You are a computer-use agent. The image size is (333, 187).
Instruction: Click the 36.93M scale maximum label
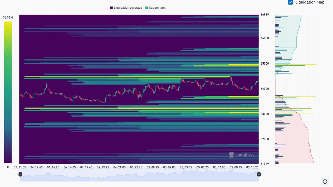click(x=8, y=17)
